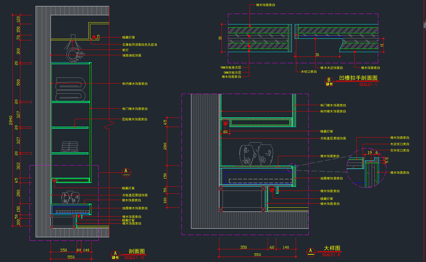Image resolution: width=426 pixels, height=262 pixels.
Task: Click the 2840 overall height dimension text
Action: click(10, 121)
